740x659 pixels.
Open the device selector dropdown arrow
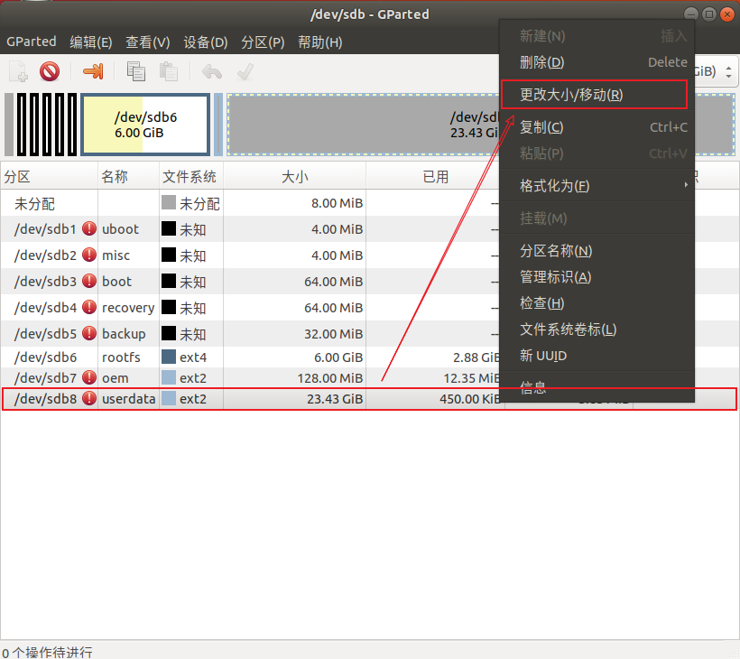click(x=728, y=71)
